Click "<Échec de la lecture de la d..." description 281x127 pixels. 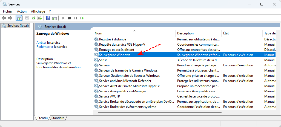click(x=198, y=60)
